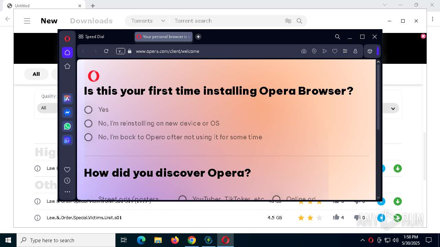
Task: Open the Downloads tab in torrent app
Action: pyautogui.click(x=91, y=21)
